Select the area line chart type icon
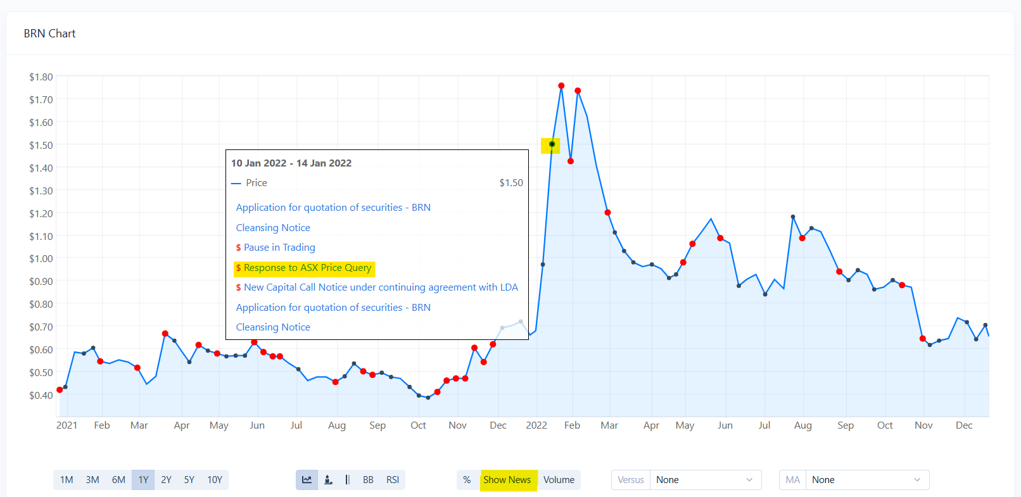The height and width of the screenshot is (497, 1021). click(x=307, y=480)
